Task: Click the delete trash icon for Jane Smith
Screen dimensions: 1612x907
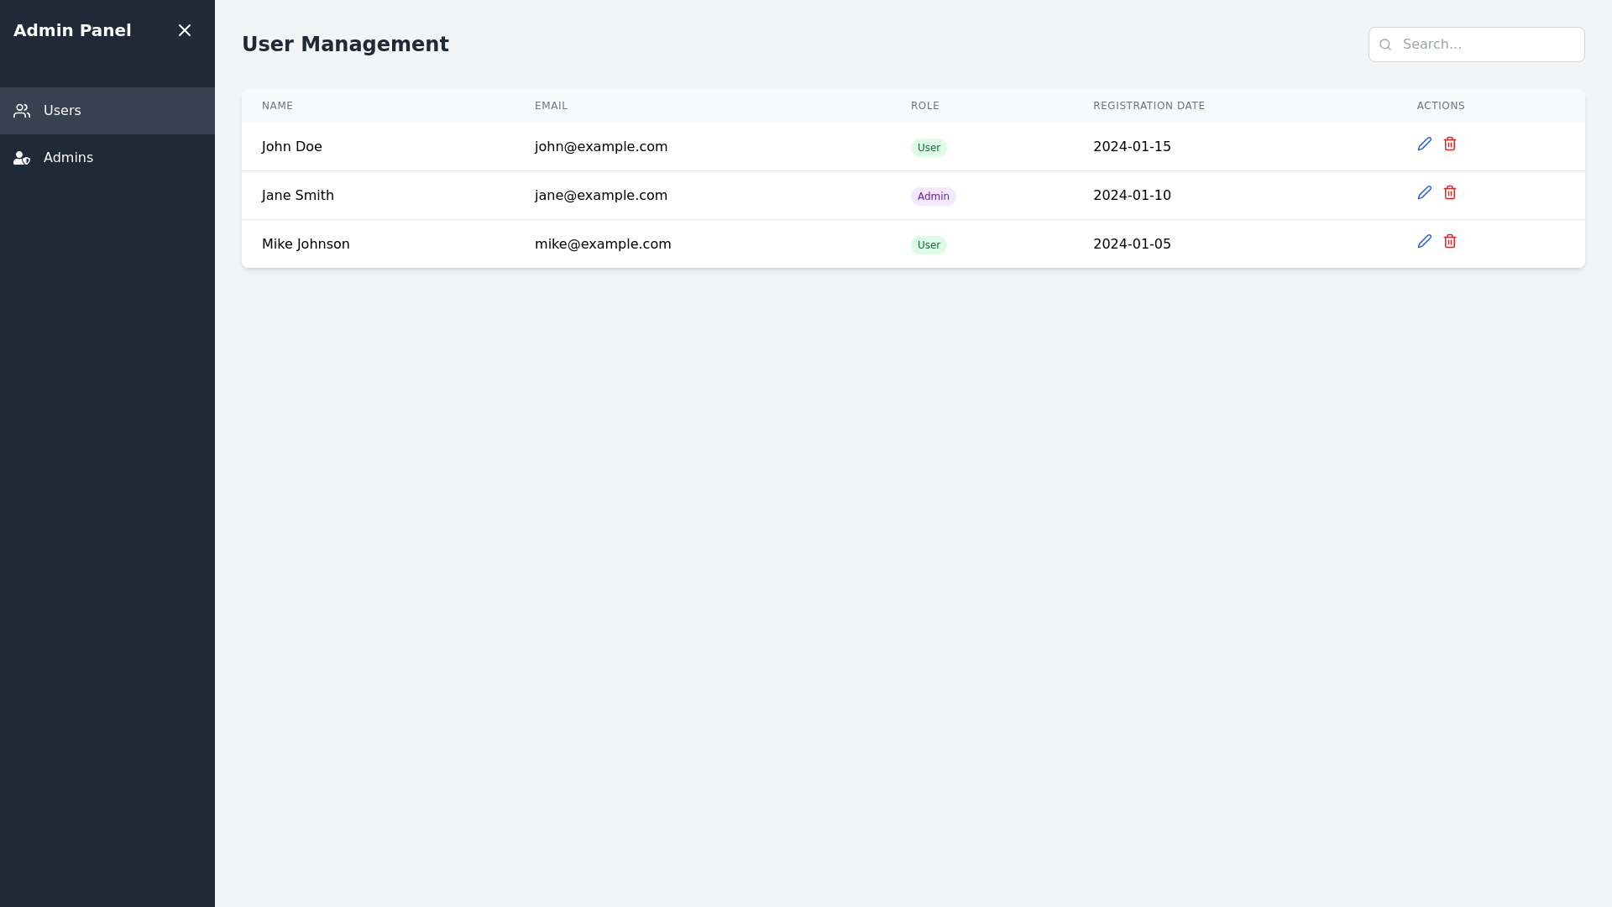Action: (x=1450, y=192)
